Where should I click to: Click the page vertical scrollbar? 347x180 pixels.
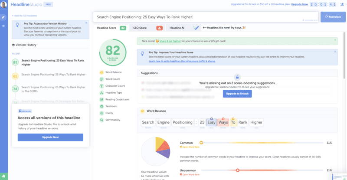[344, 56]
